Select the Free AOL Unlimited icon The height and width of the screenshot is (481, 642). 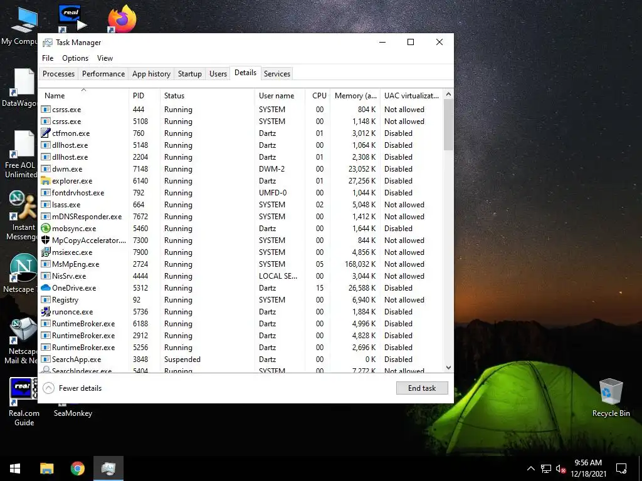click(21, 154)
